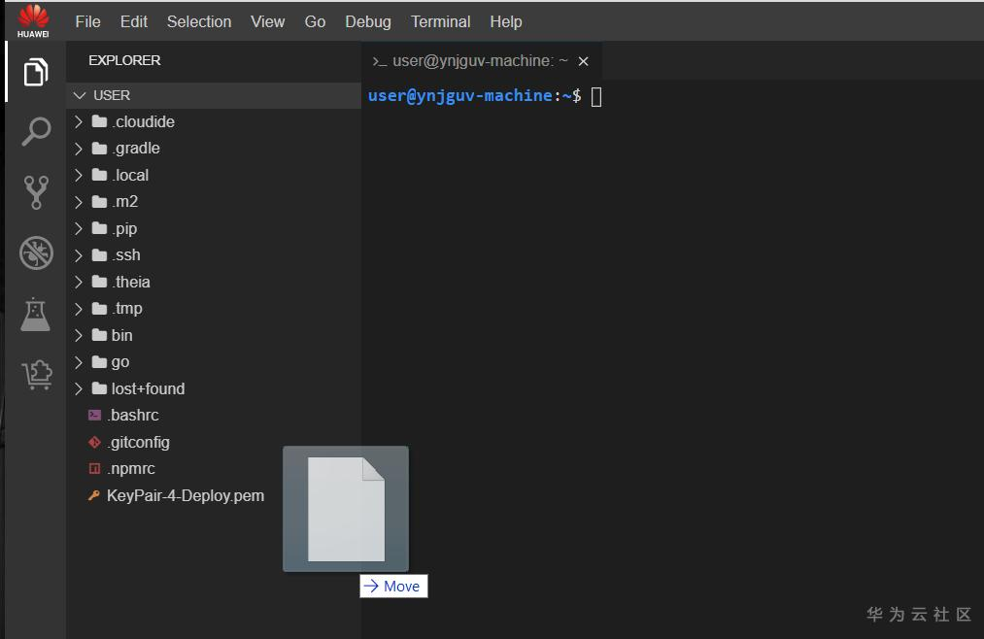Open the Source Control (git) view

pyautogui.click(x=36, y=192)
